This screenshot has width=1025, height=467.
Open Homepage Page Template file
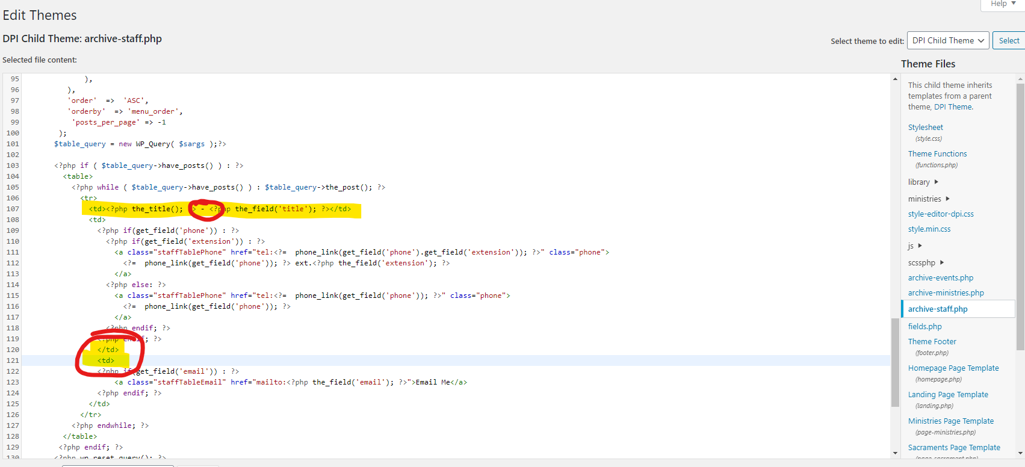click(x=953, y=368)
